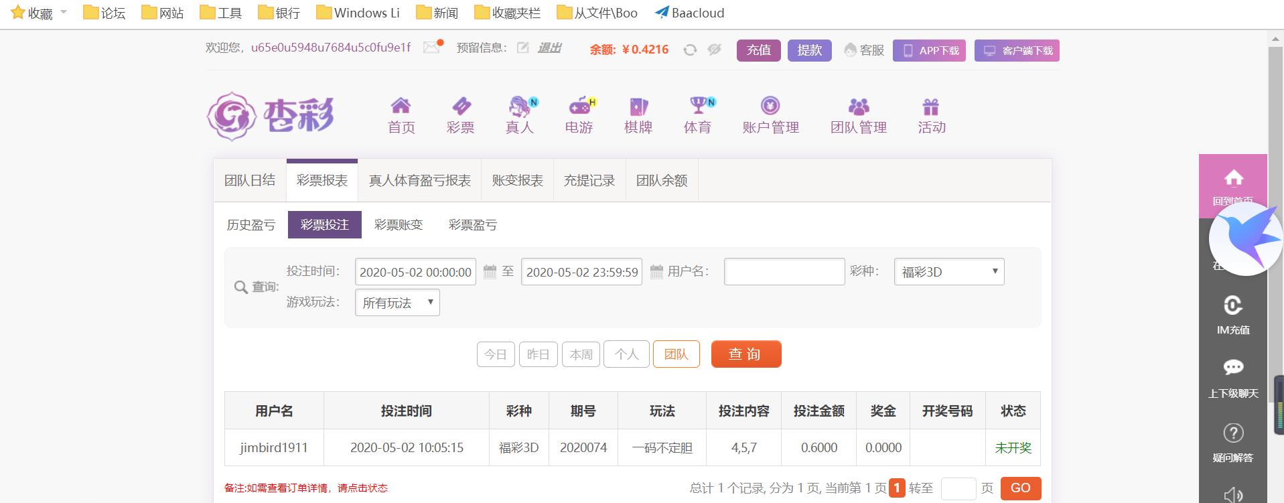The width and height of the screenshot is (1284, 503).
Task: Edit reserved info with pencil icon
Action: point(523,48)
